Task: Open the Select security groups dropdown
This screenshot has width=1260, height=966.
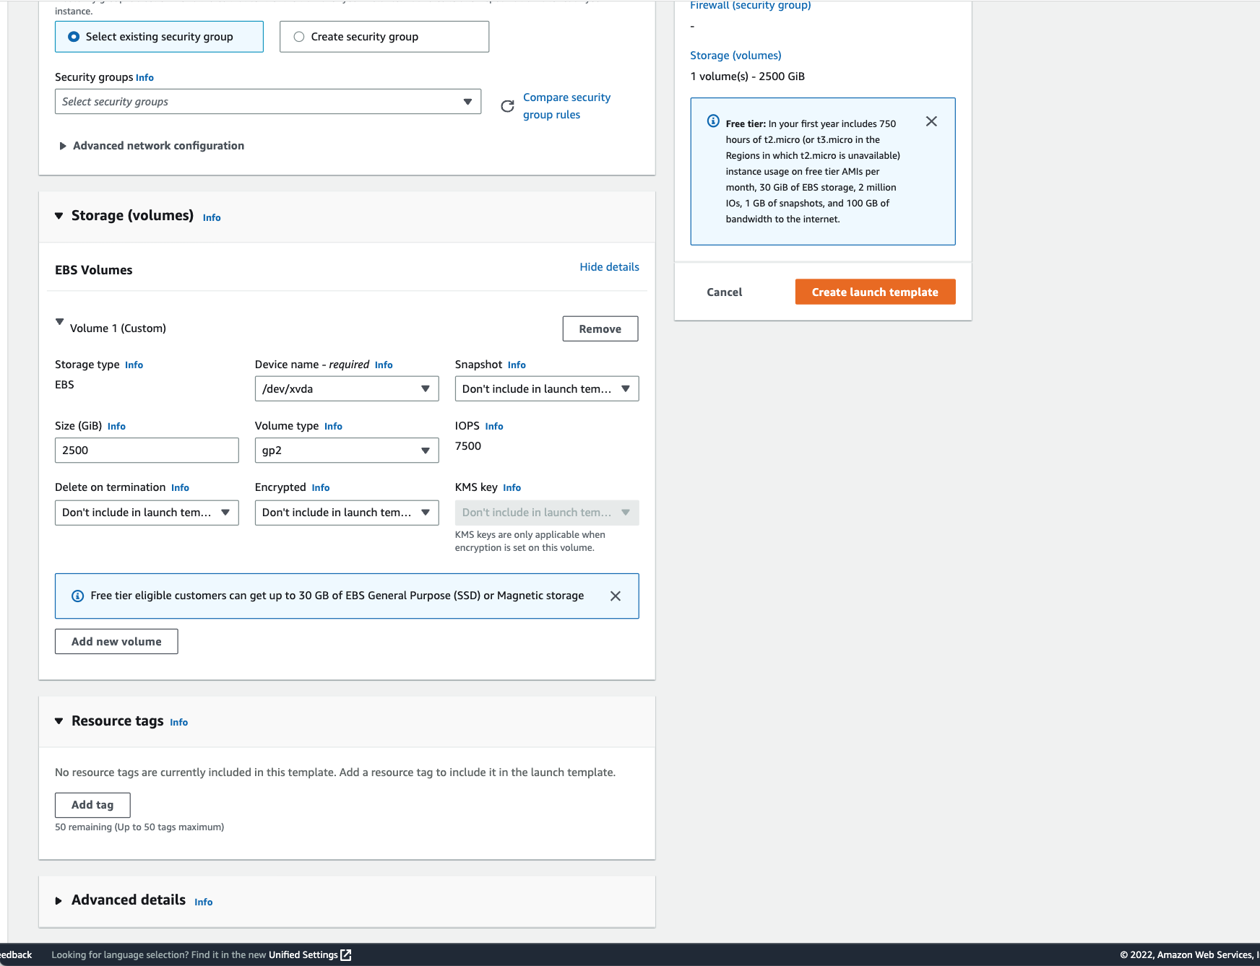Action: (x=267, y=102)
